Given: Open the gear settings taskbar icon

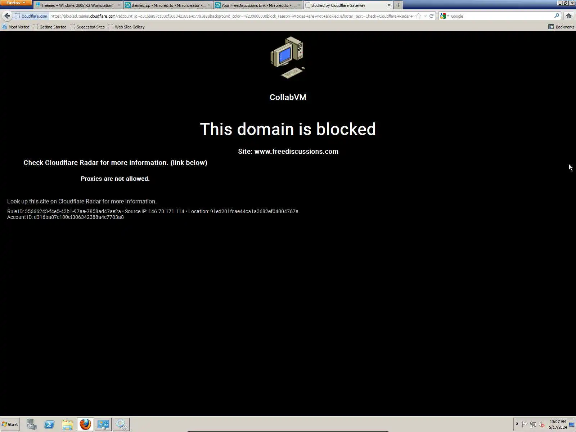Looking at the screenshot, I should [121, 424].
